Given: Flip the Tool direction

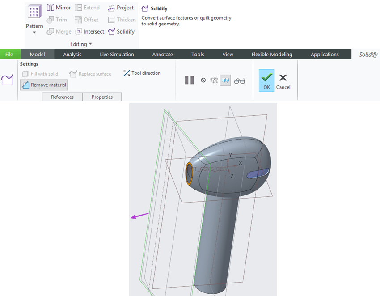Looking at the screenshot, I should pos(142,73).
